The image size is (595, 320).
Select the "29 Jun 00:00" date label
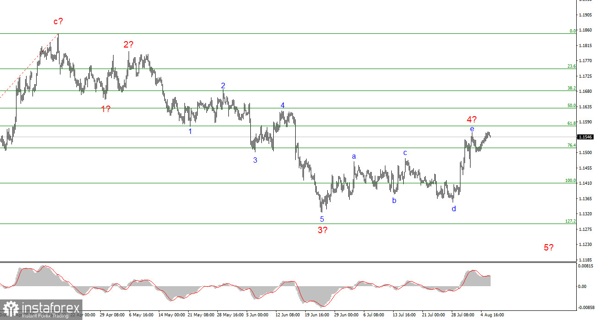coord(347,315)
